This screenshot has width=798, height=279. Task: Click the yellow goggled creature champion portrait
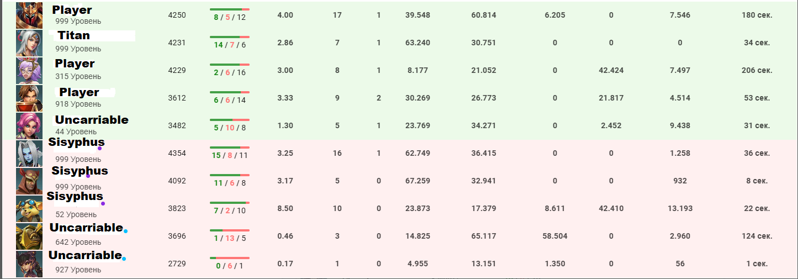coord(29,208)
